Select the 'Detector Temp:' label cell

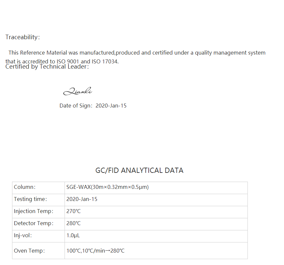38,224
